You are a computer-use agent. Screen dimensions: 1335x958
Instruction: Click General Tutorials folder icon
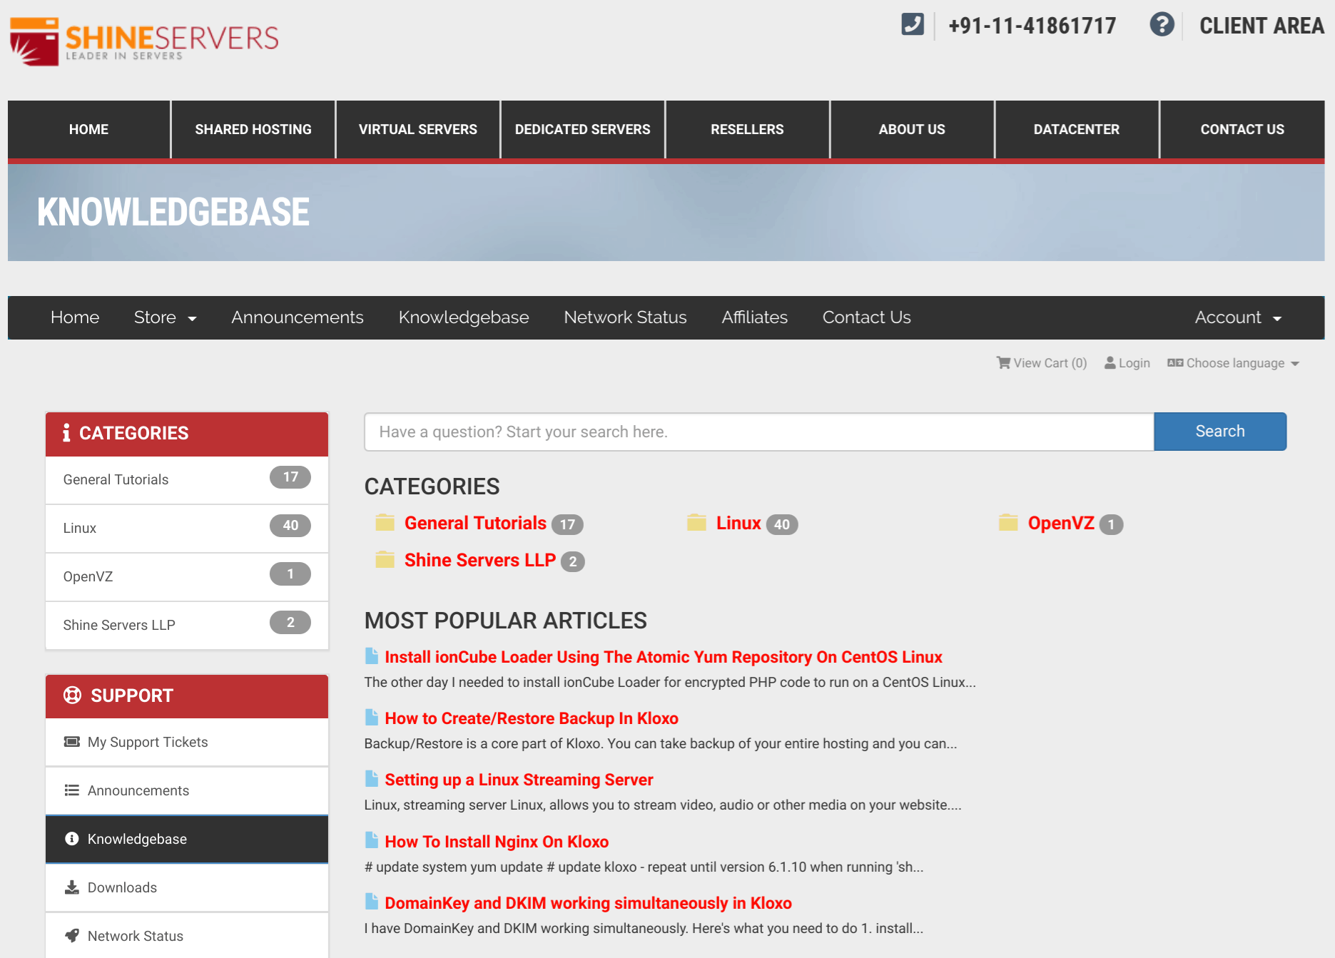coord(385,523)
